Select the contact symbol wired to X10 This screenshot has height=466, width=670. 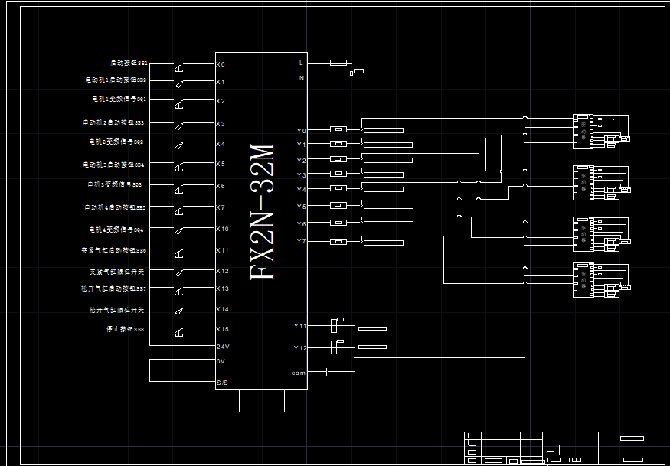click(x=180, y=230)
